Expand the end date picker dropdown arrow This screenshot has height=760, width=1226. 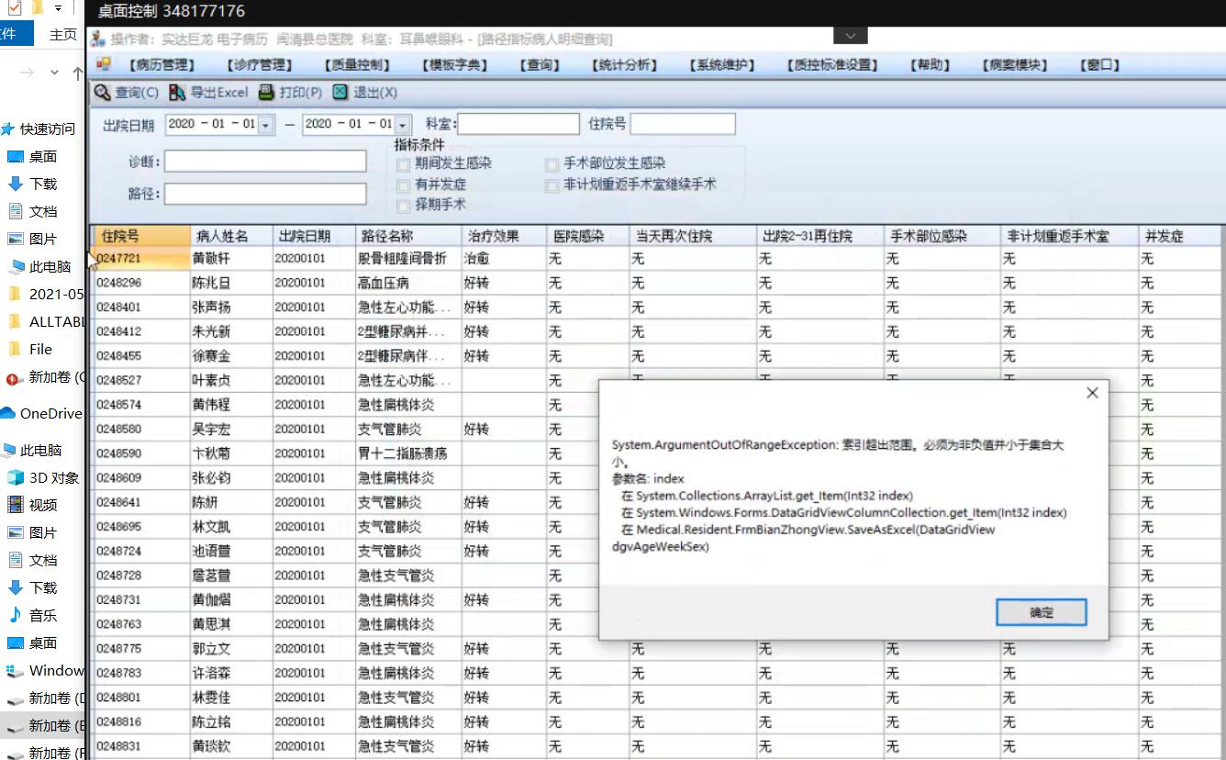[403, 125]
